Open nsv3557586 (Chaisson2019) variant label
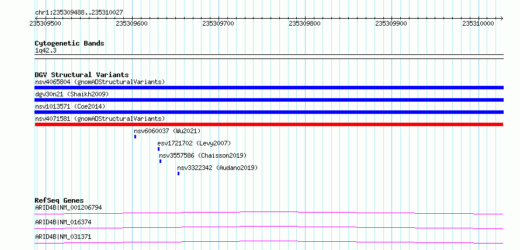 (203, 155)
